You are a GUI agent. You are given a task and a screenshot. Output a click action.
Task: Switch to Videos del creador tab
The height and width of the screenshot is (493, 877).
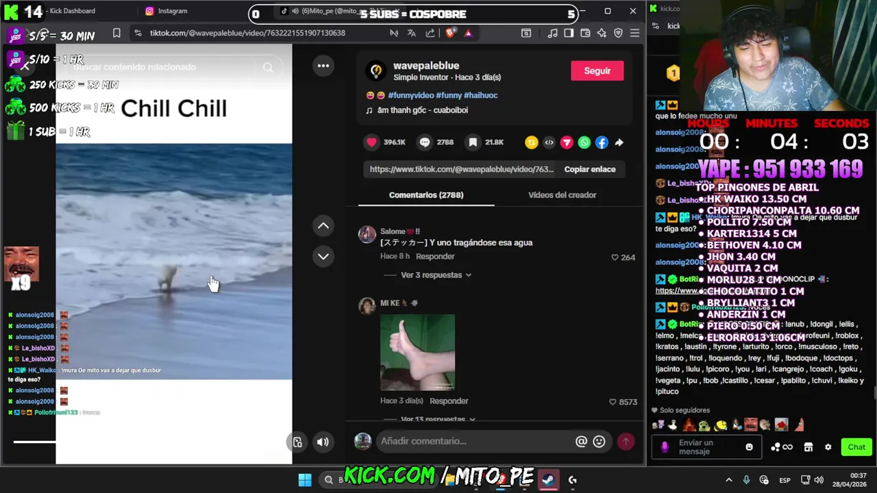562,195
